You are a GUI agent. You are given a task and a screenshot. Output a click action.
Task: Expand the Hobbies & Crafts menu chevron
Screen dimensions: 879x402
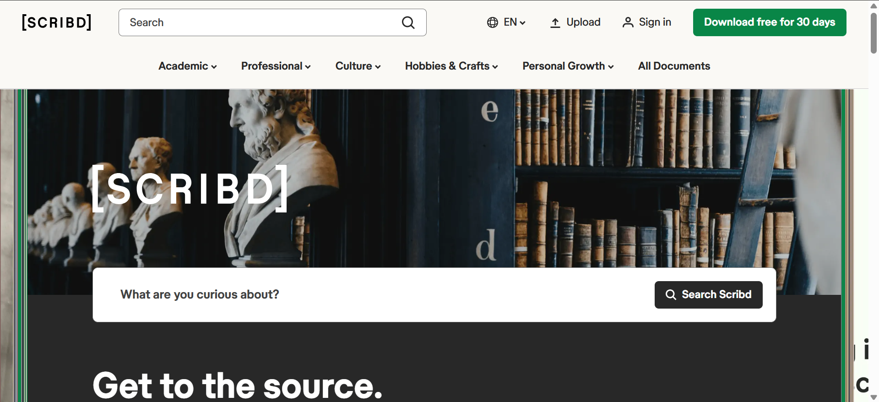tap(495, 67)
